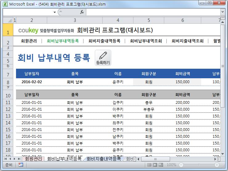Viewport: 228px width, 171px height.
Task: Open the 회비지출내역등록 sheet tab
Action: 104,159
